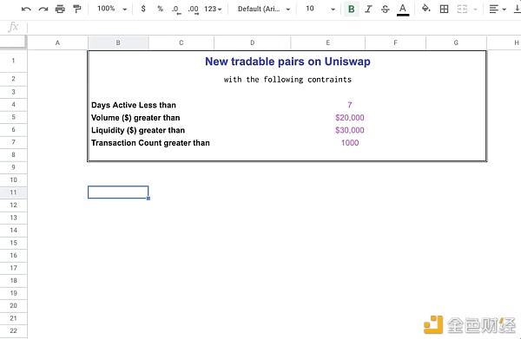Viewport: 521px width, 339px height.
Task: Open the text color picker
Action: [403, 10]
